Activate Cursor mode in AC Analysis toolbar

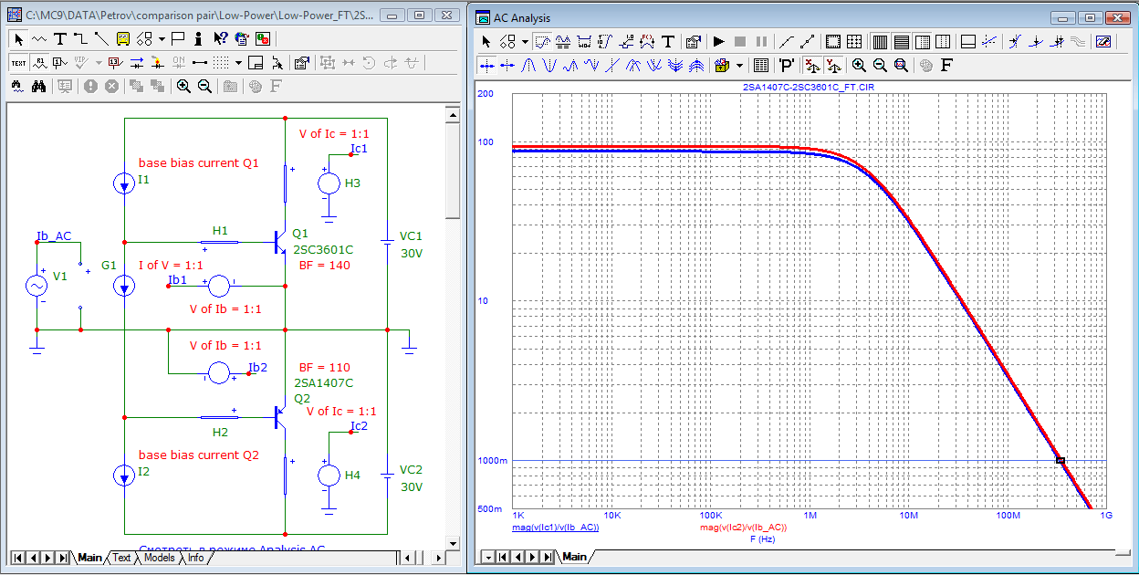(x=562, y=41)
